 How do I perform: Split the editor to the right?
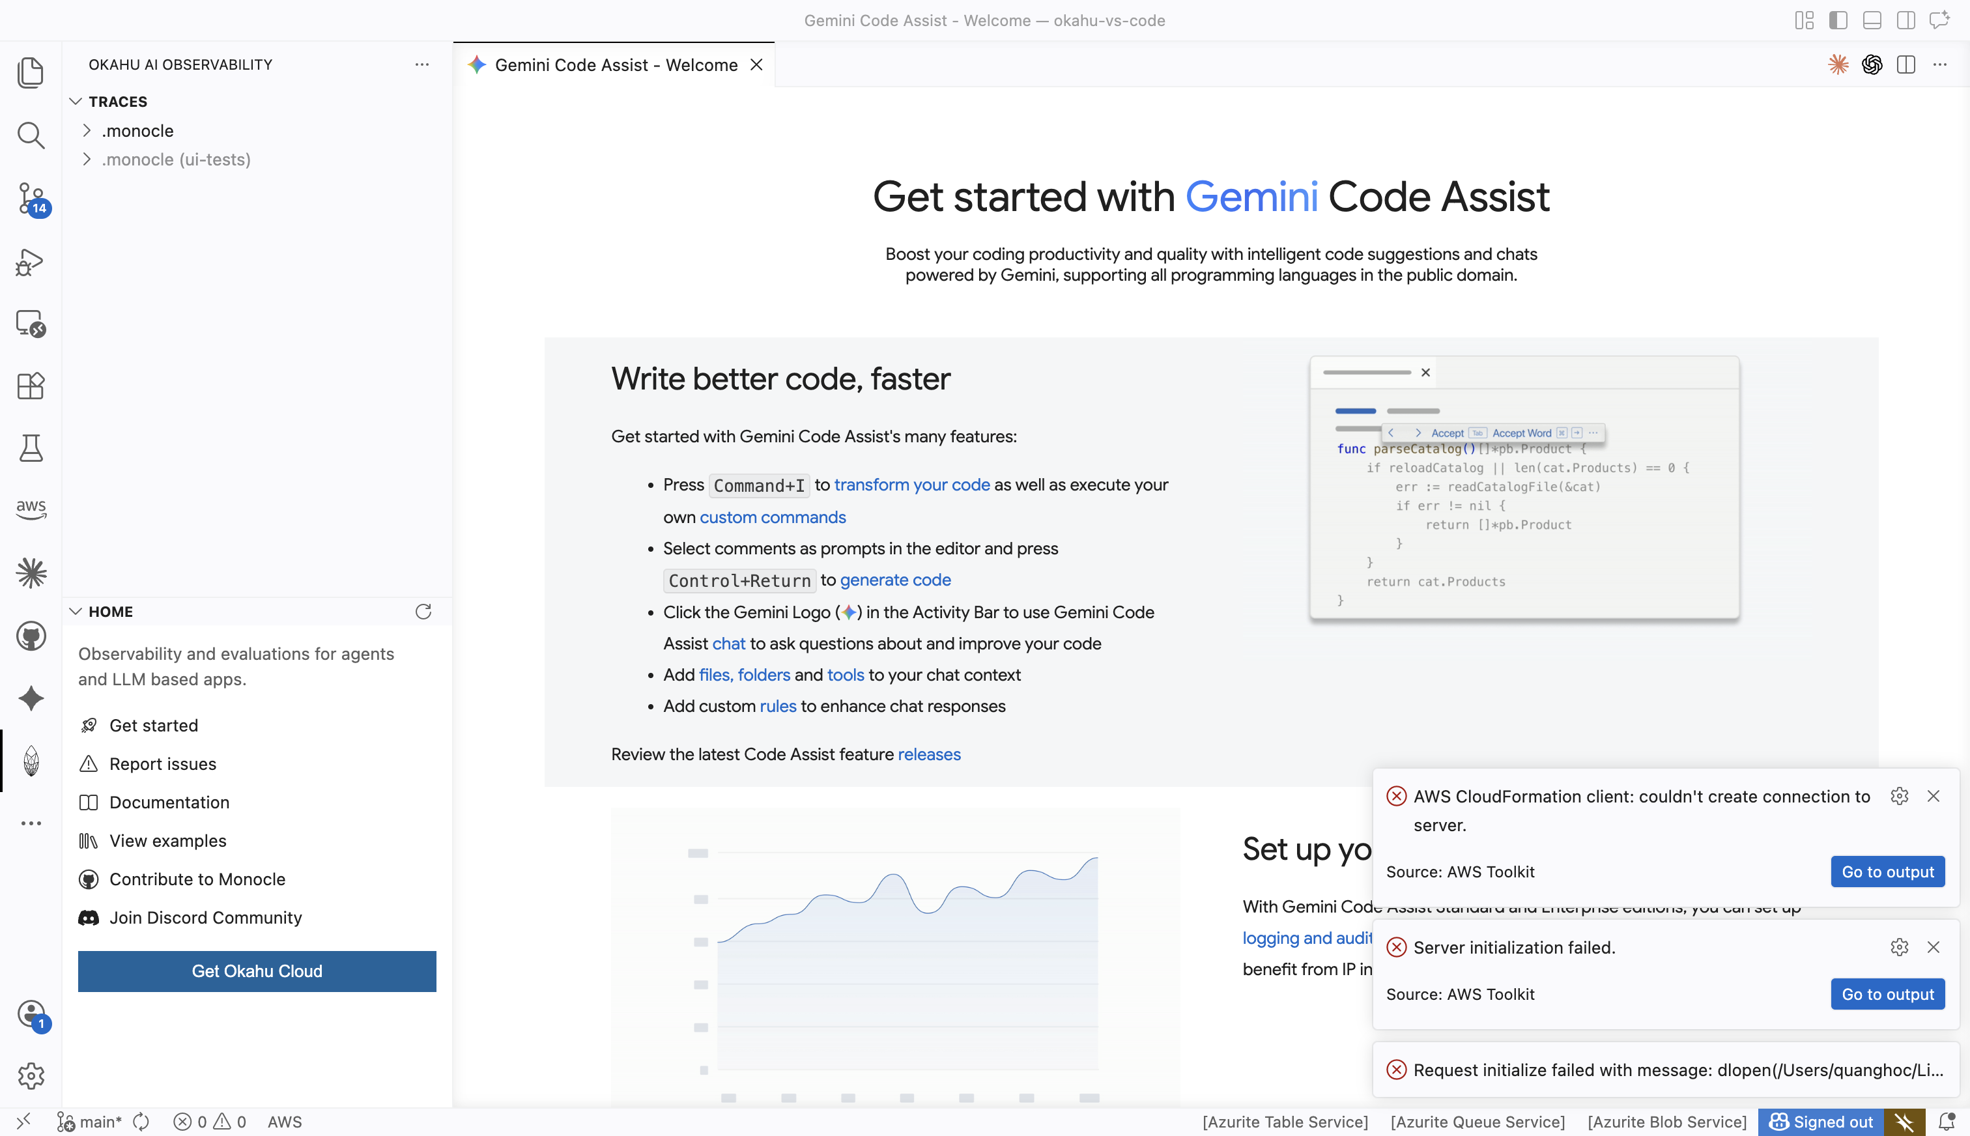(x=1906, y=64)
